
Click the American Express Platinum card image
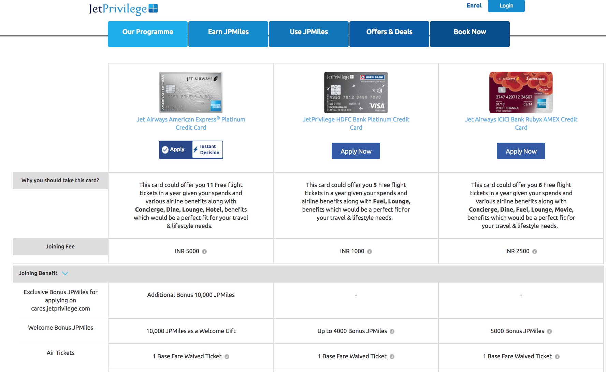[x=191, y=92]
